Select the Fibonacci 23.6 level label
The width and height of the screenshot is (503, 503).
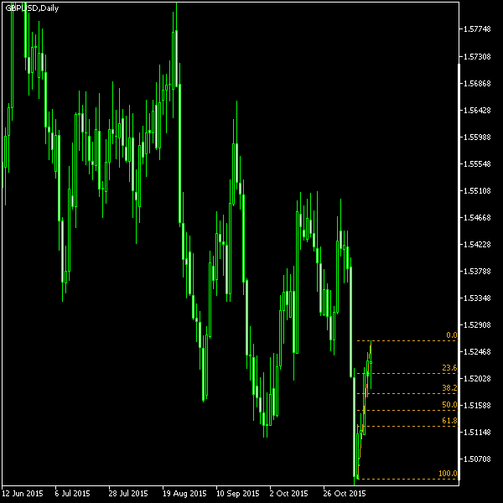click(x=449, y=368)
